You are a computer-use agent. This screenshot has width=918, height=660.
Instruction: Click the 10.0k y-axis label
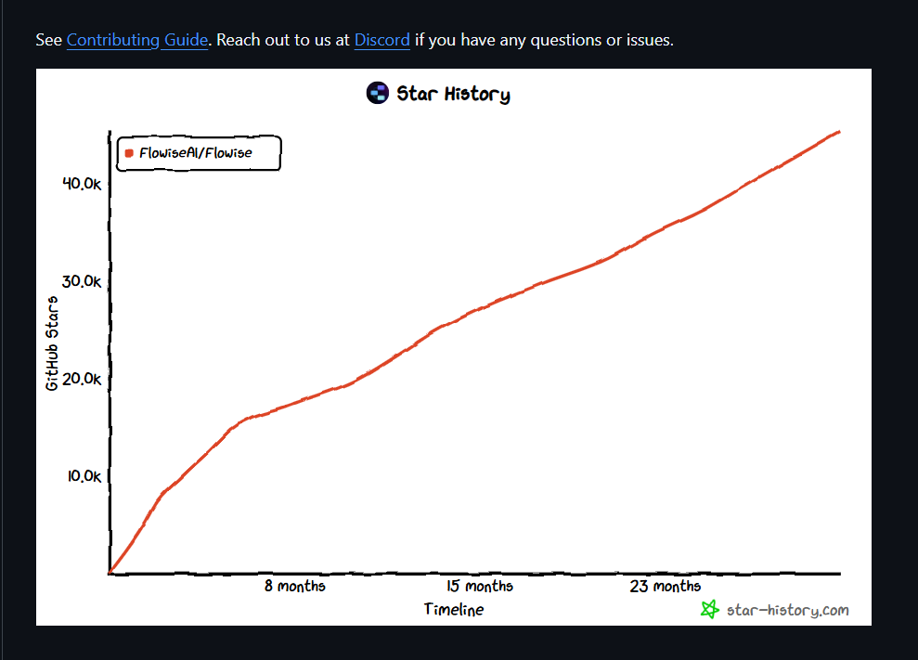(84, 476)
